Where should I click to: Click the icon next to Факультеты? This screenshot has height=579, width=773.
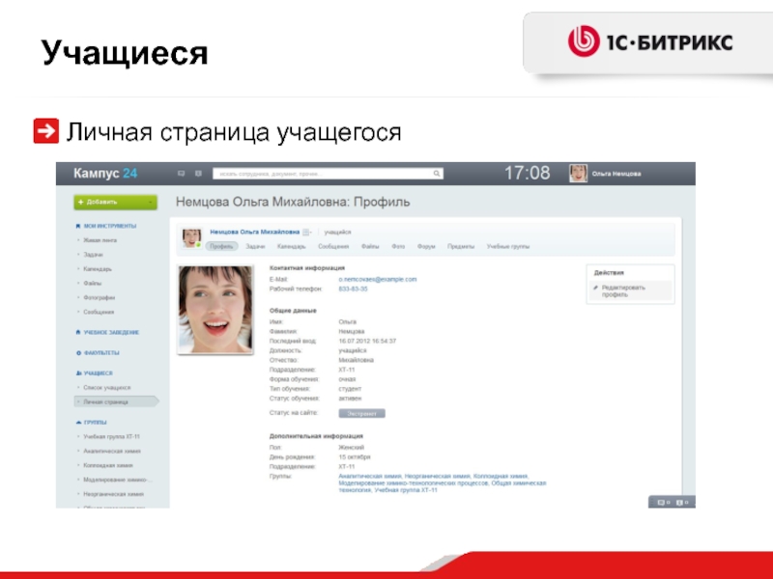(78, 353)
